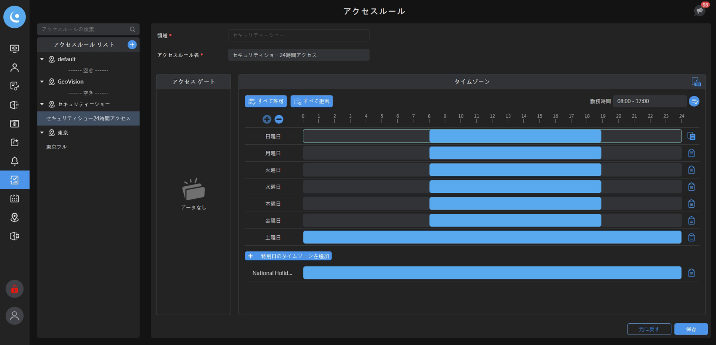Click the paste icon for National Holiday row

click(691, 273)
